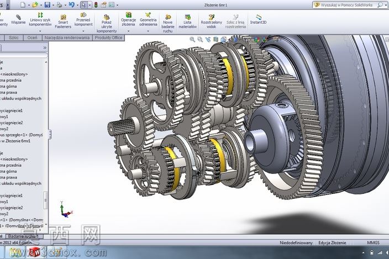
Task: Click the network signal tray icon
Action: [380, 253]
